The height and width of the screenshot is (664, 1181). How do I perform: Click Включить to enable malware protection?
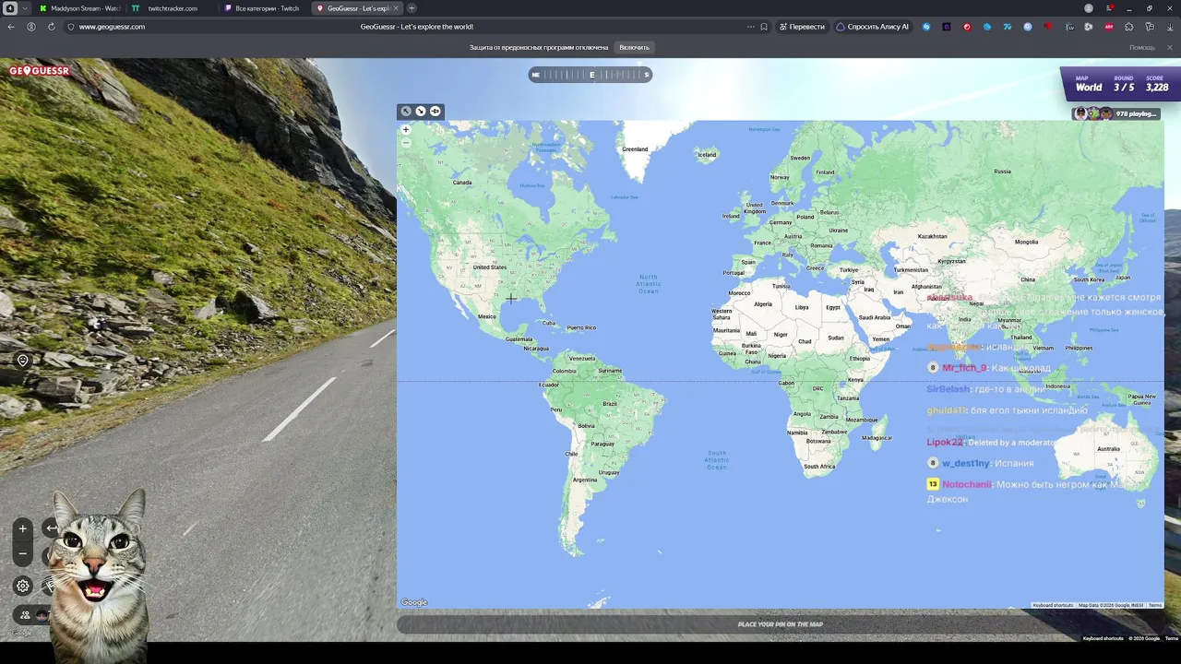[x=634, y=47]
